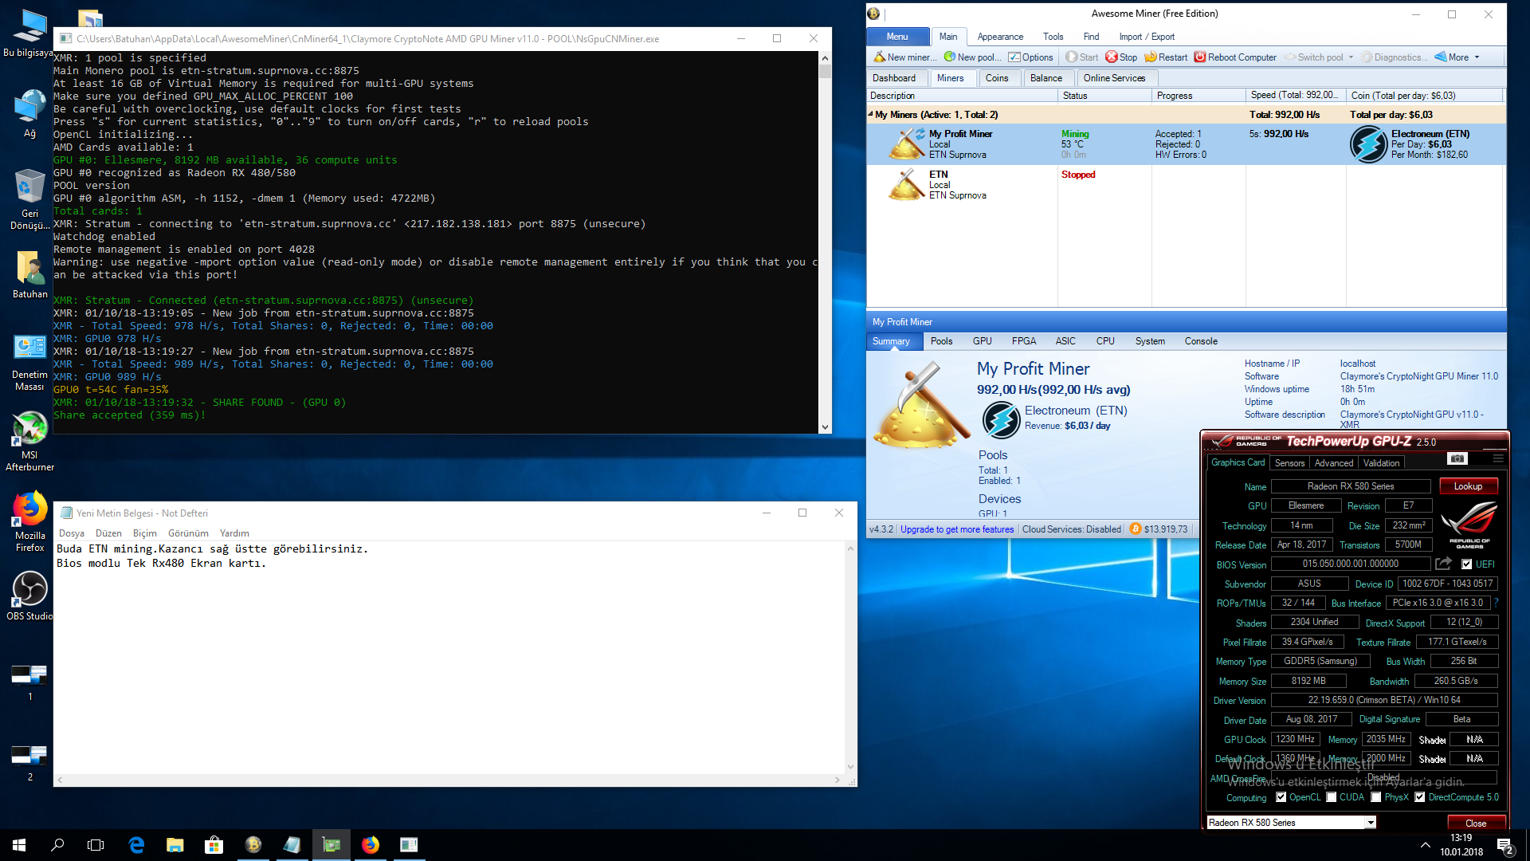Open the blue Menu button in Awesome Miner
Image resolution: width=1530 pixels, height=861 pixels.
tap(897, 37)
